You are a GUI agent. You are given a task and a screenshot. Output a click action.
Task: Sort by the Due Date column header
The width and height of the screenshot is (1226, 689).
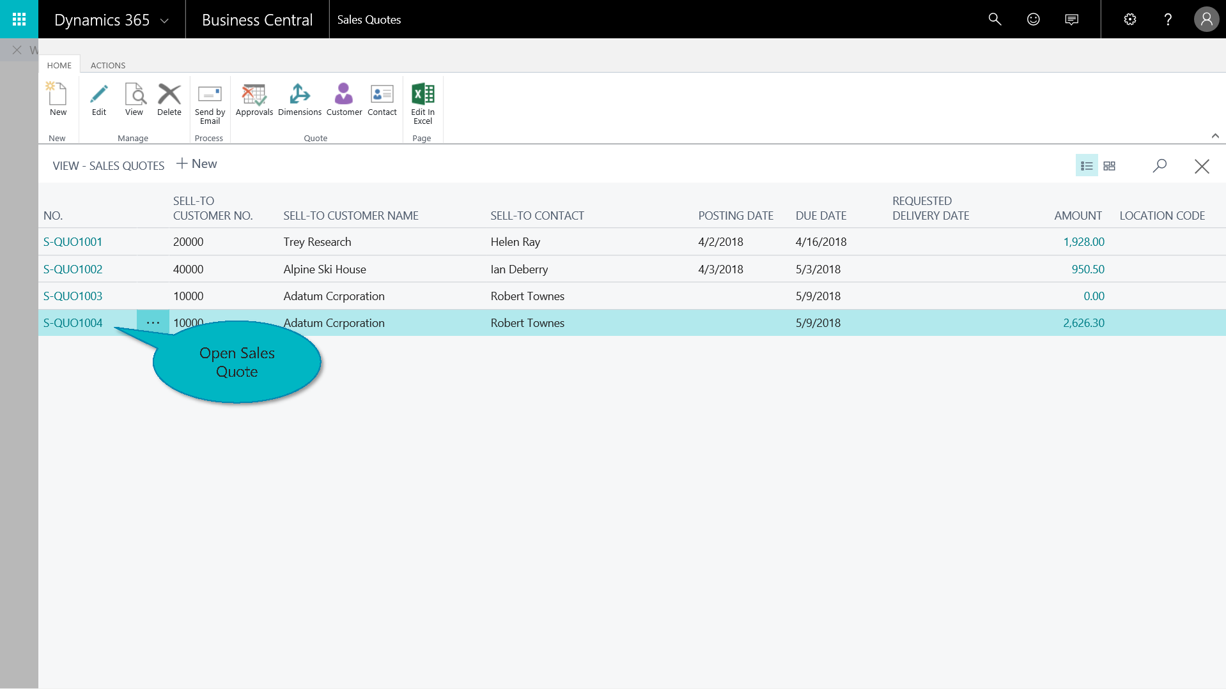(821, 216)
